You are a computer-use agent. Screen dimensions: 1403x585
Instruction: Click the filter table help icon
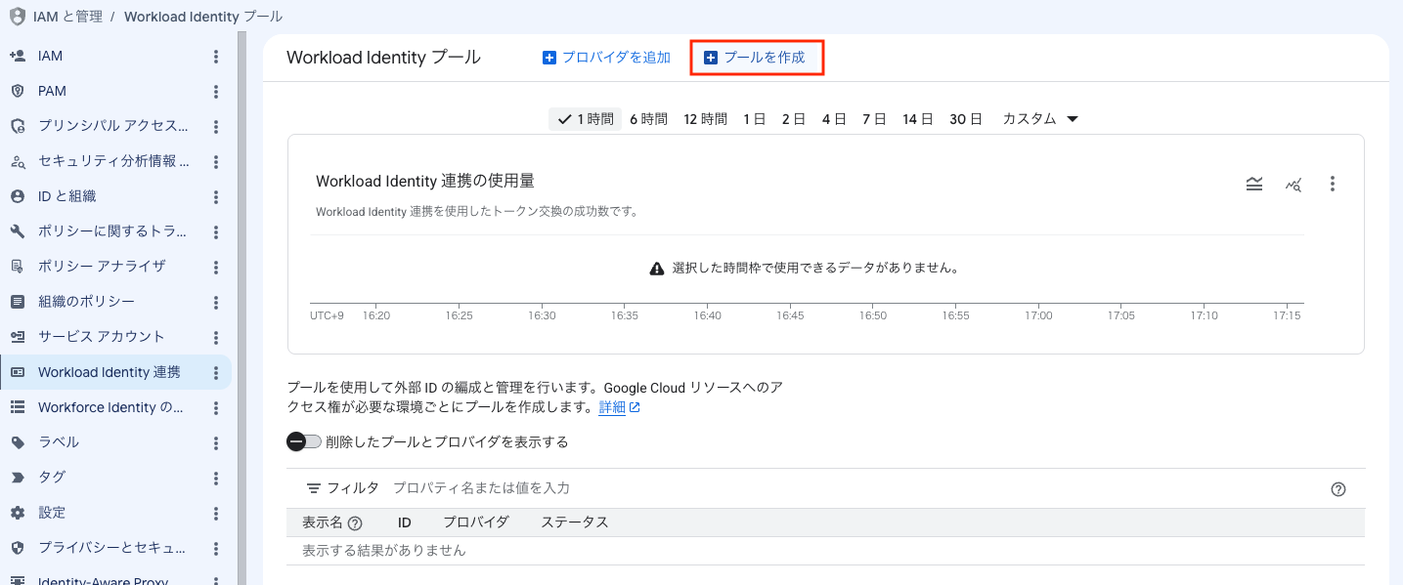1338,489
